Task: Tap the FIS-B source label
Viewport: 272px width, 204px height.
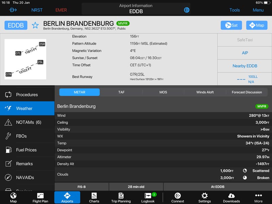Action: pos(82,187)
